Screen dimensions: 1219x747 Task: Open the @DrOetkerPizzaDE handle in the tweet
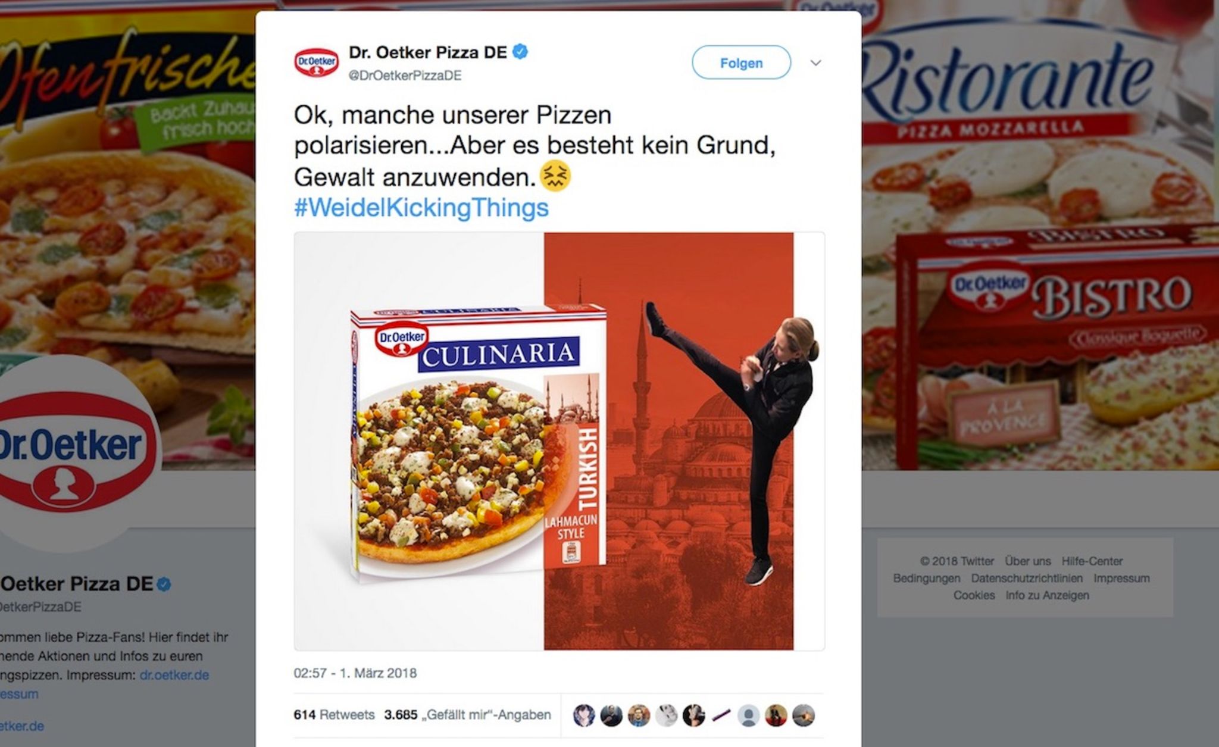point(405,76)
